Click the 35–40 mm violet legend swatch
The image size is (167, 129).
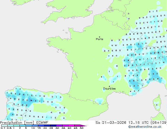(65, 126)
